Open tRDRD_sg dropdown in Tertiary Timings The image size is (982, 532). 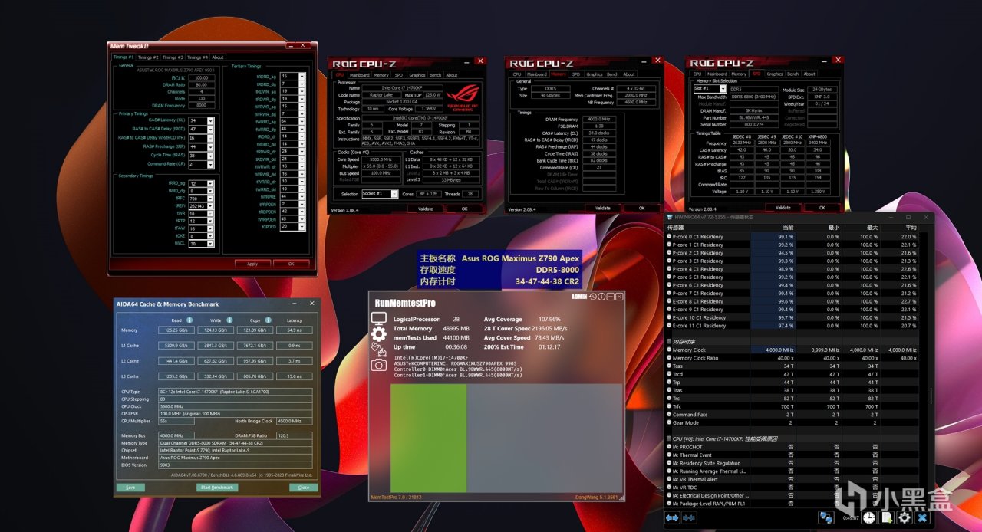302,77
